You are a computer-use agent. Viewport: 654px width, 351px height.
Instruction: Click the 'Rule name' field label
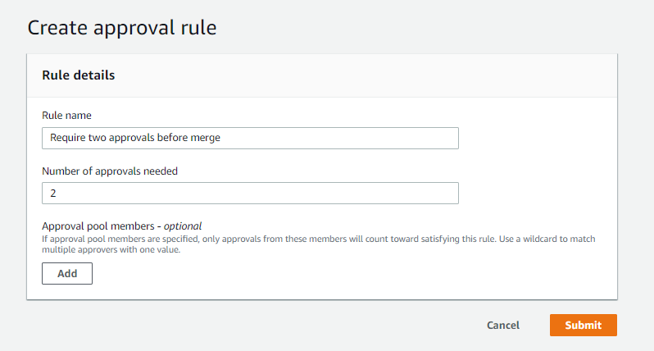click(66, 116)
